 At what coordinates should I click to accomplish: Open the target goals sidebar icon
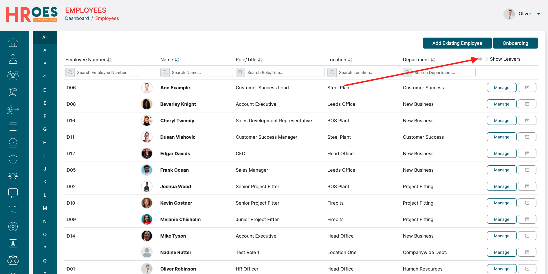coord(13,227)
